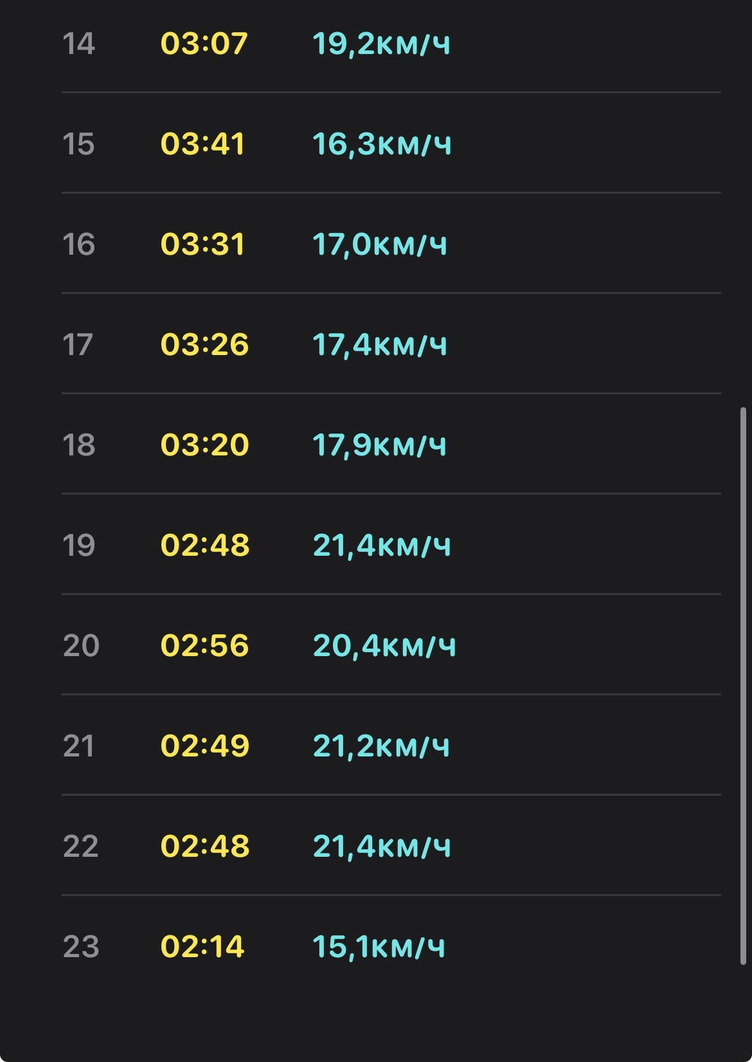Select the 16,3км/ч speed entry
This screenshot has height=1062, width=752.
tap(382, 144)
